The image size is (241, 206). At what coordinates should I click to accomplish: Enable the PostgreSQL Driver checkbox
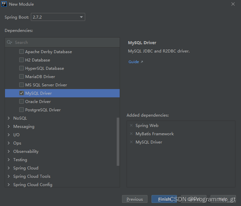pyautogui.click(x=22, y=110)
